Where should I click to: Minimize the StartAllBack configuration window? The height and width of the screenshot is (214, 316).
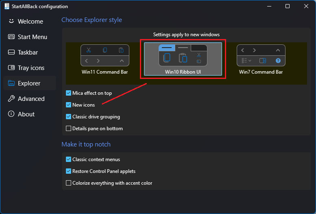point(269,6)
